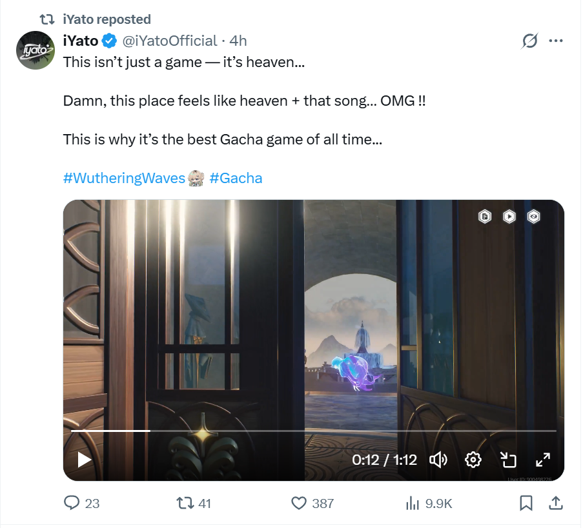
Task: Open the #WutheringWaves hashtag
Action: pos(125,178)
